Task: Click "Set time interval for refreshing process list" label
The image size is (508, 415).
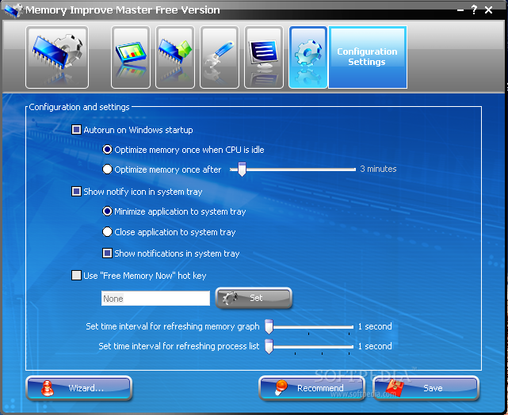Action: coord(179,346)
